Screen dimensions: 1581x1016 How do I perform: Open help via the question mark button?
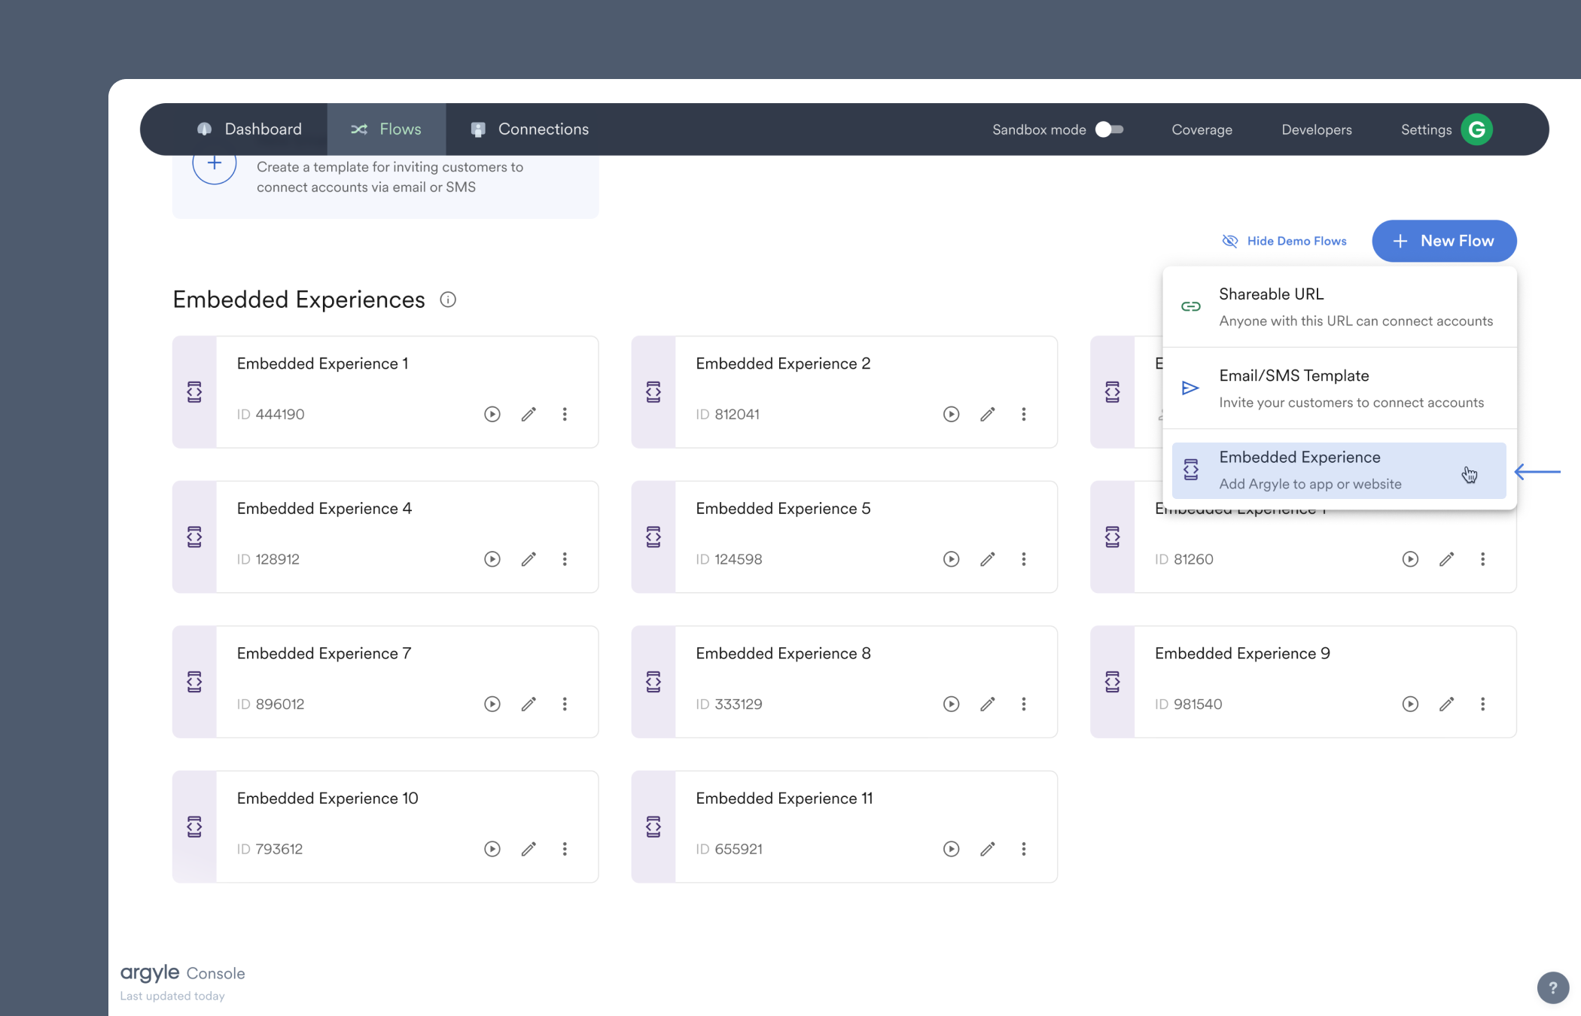1552,987
